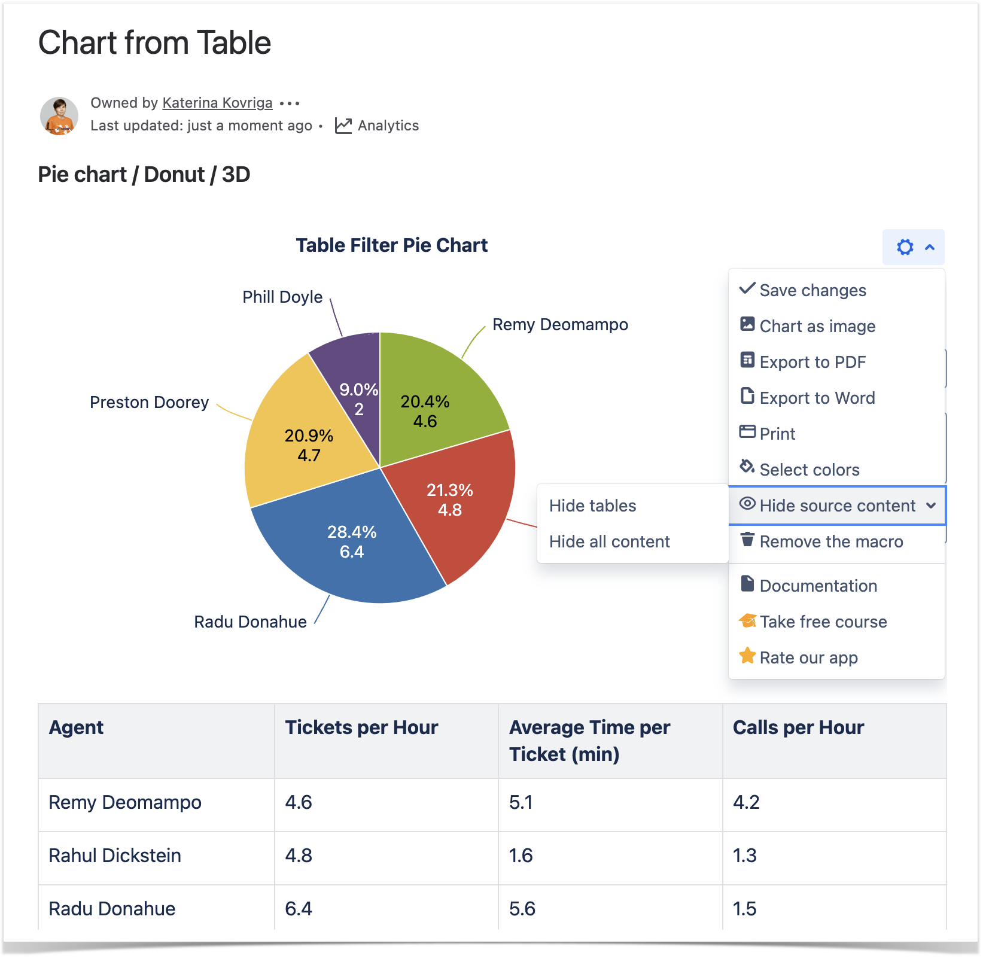
Task: Choose Hide tables from the submenu
Action: point(592,506)
